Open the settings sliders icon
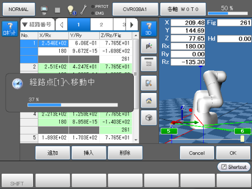 pyautogui.click(x=149, y=64)
